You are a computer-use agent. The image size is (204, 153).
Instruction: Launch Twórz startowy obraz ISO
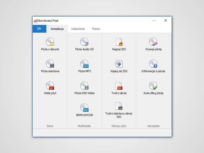coord(119,106)
